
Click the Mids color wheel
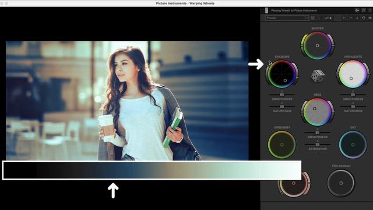click(x=317, y=111)
